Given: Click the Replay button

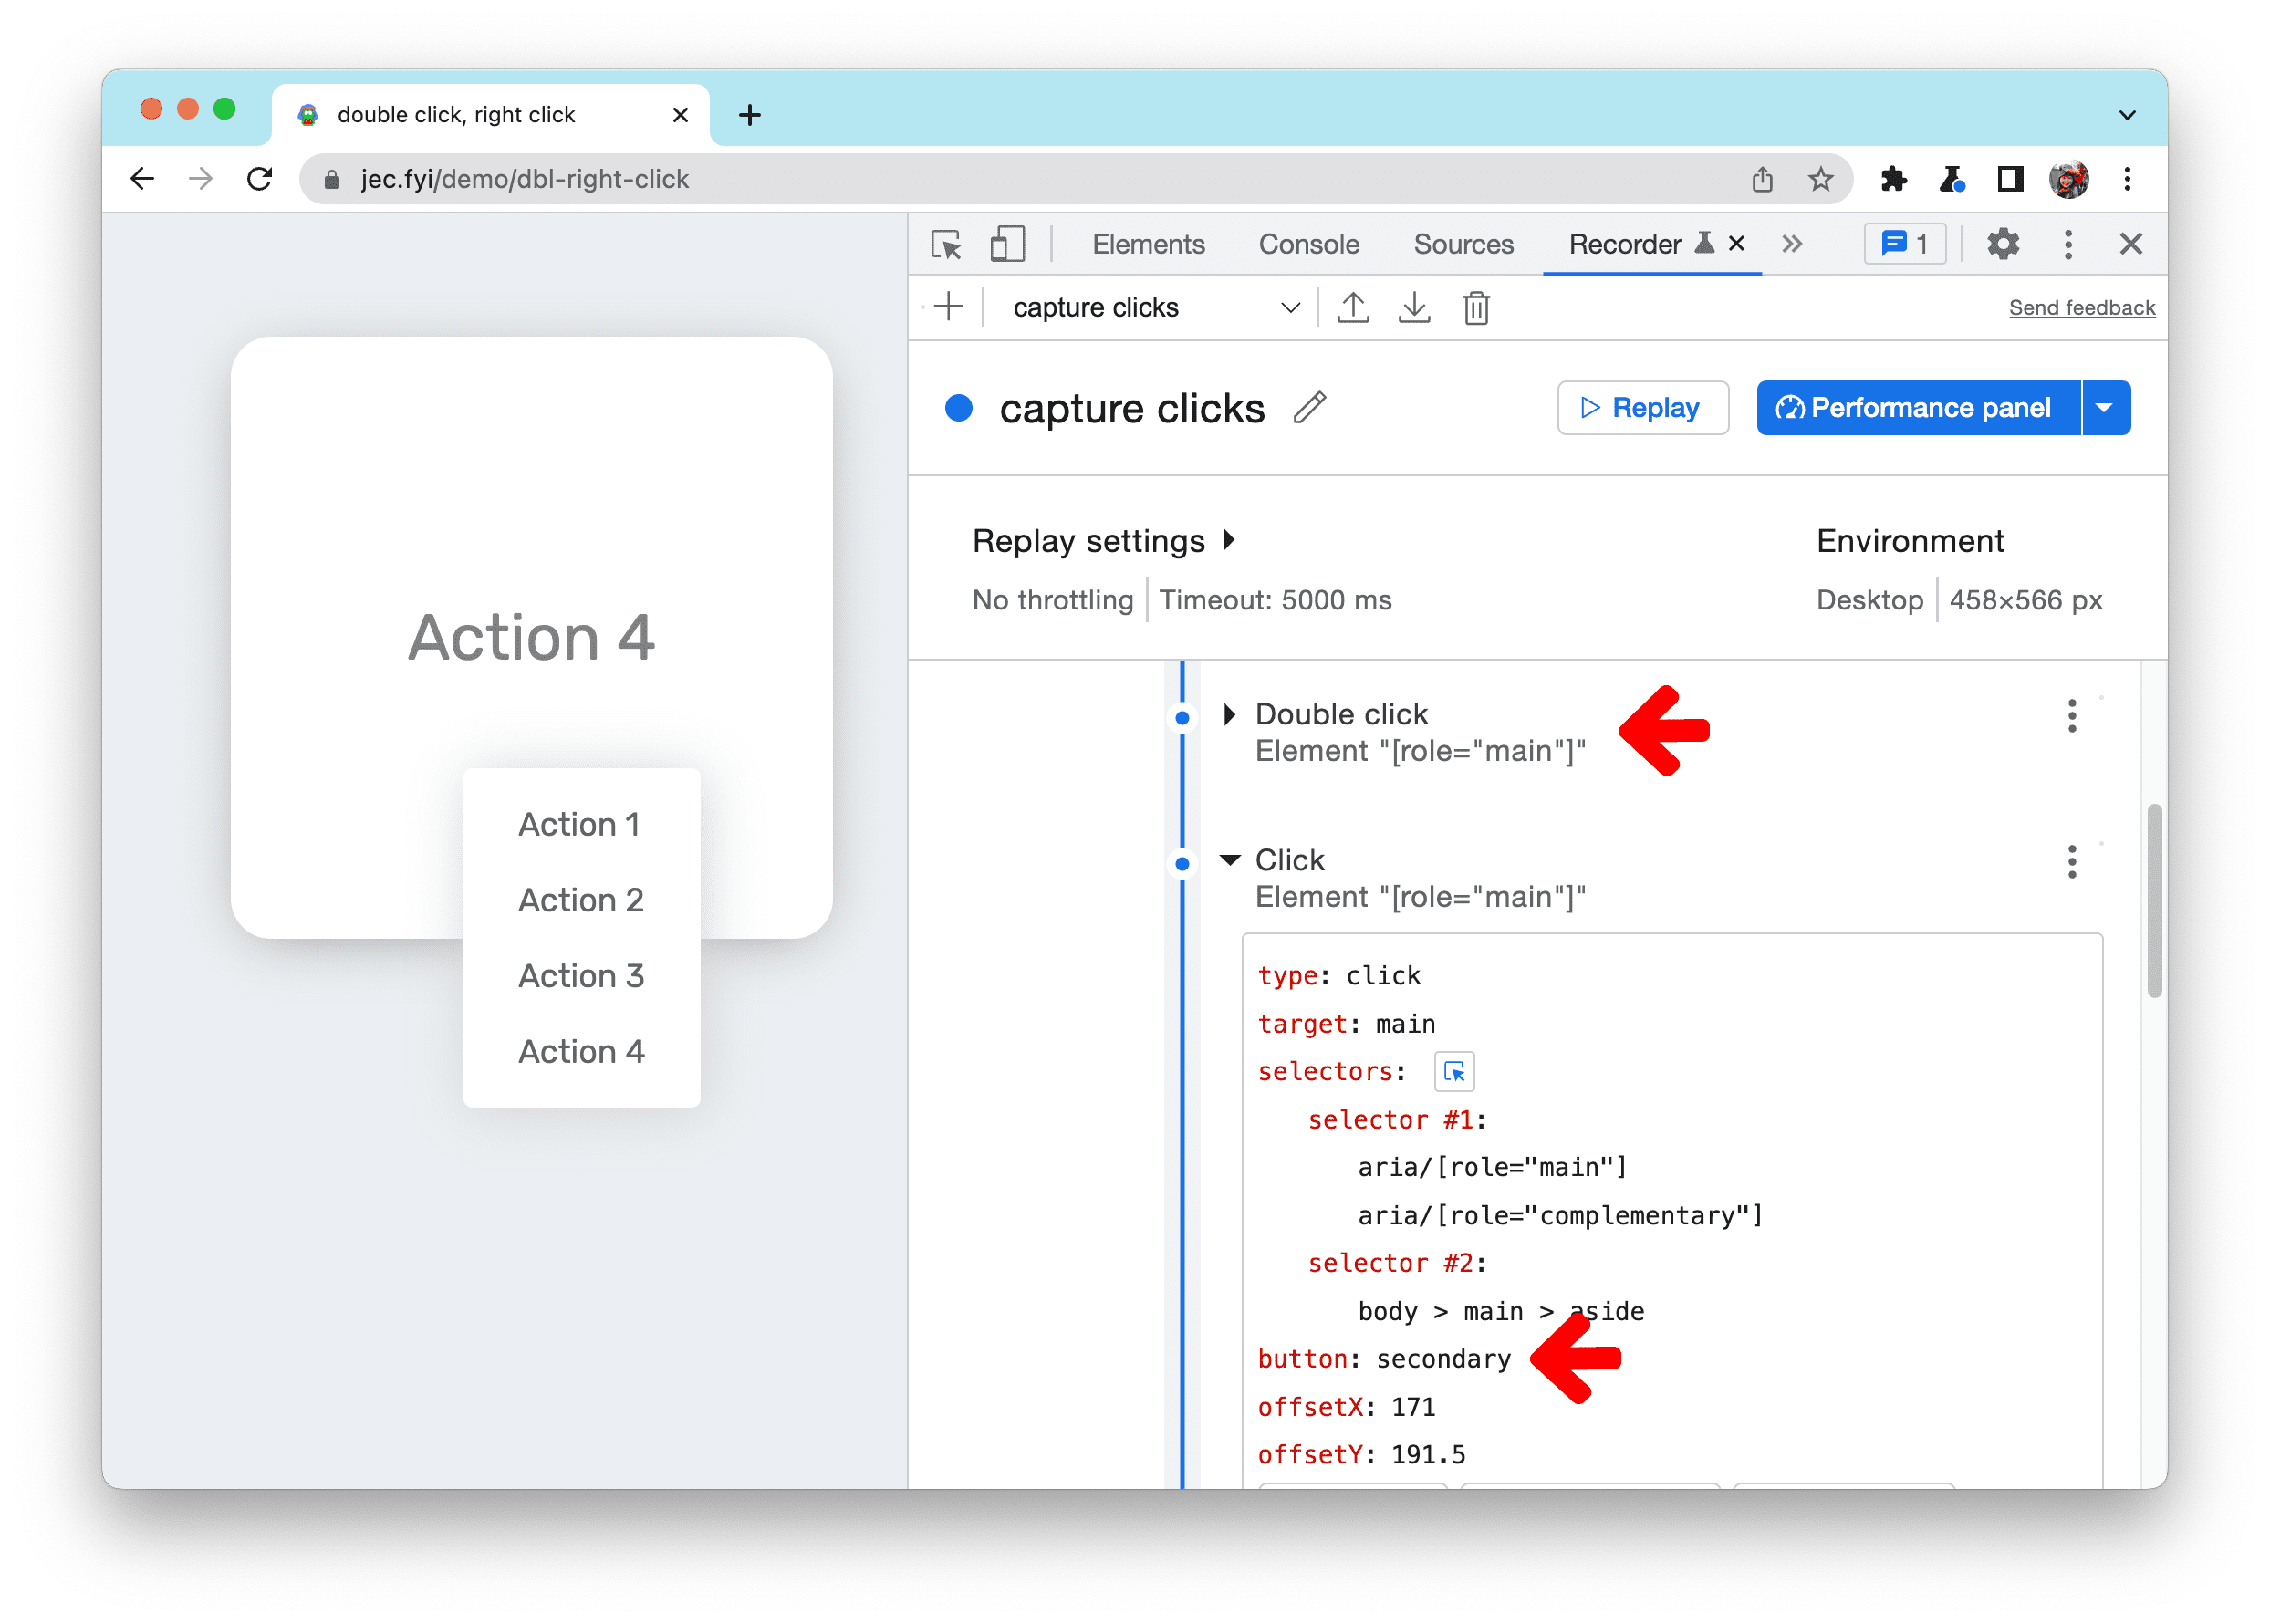Looking at the screenshot, I should [x=1641, y=408].
